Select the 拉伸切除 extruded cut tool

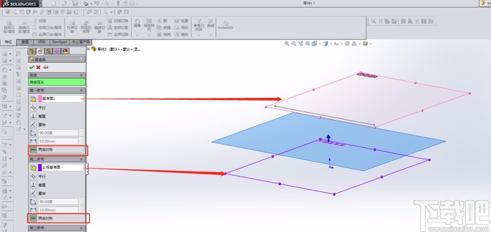[72, 27]
